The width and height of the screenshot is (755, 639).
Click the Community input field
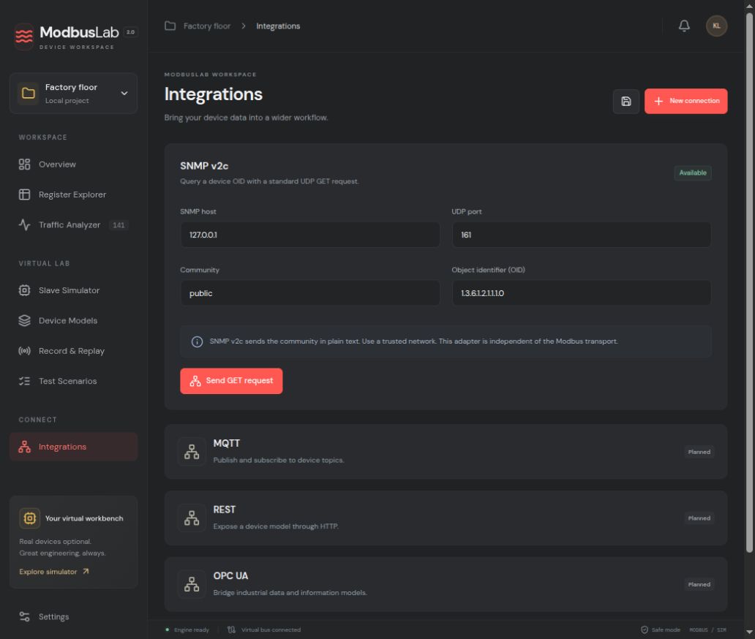click(x=310, y=293)
